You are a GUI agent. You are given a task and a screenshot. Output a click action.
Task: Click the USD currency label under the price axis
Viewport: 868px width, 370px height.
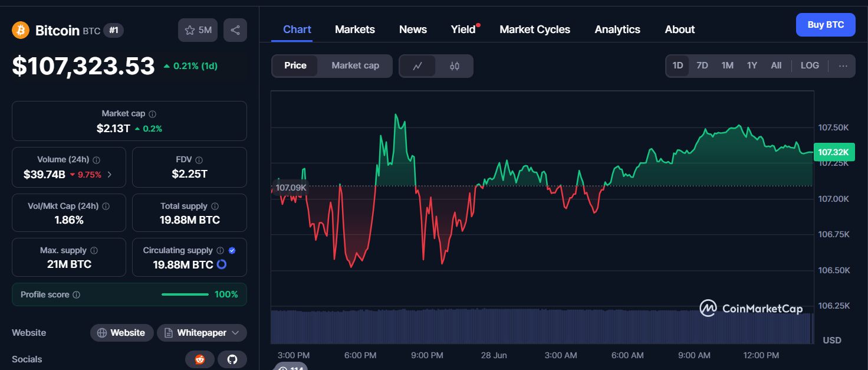(832, 340)
